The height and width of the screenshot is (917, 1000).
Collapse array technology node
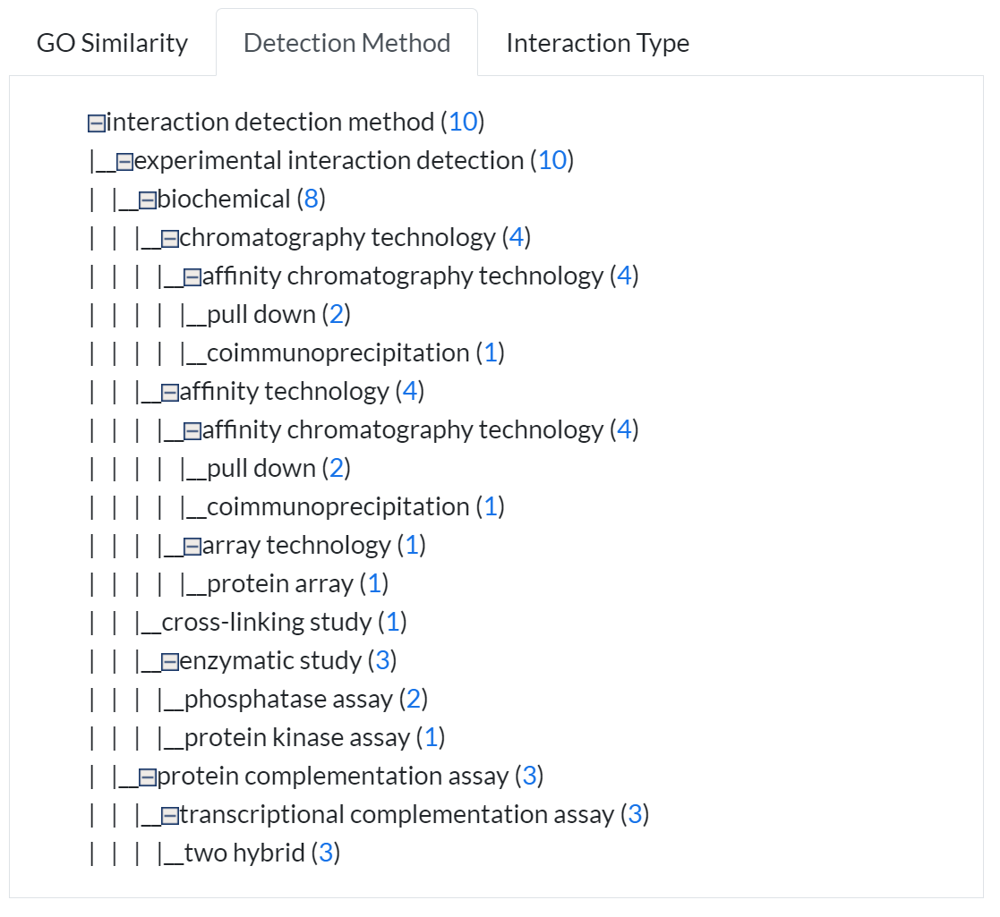point(192,546)
